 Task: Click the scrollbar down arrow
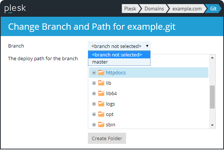click(x=213, y=125)
